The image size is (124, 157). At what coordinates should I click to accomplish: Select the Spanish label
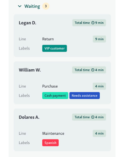coord(50,143)
